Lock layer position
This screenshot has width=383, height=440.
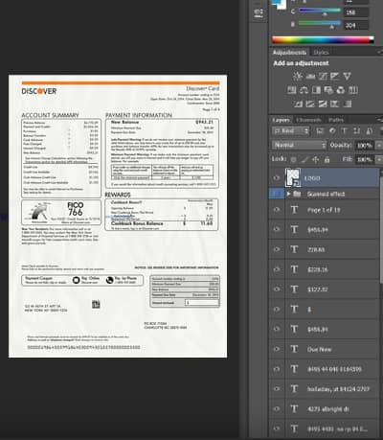(x=316, y=159)
